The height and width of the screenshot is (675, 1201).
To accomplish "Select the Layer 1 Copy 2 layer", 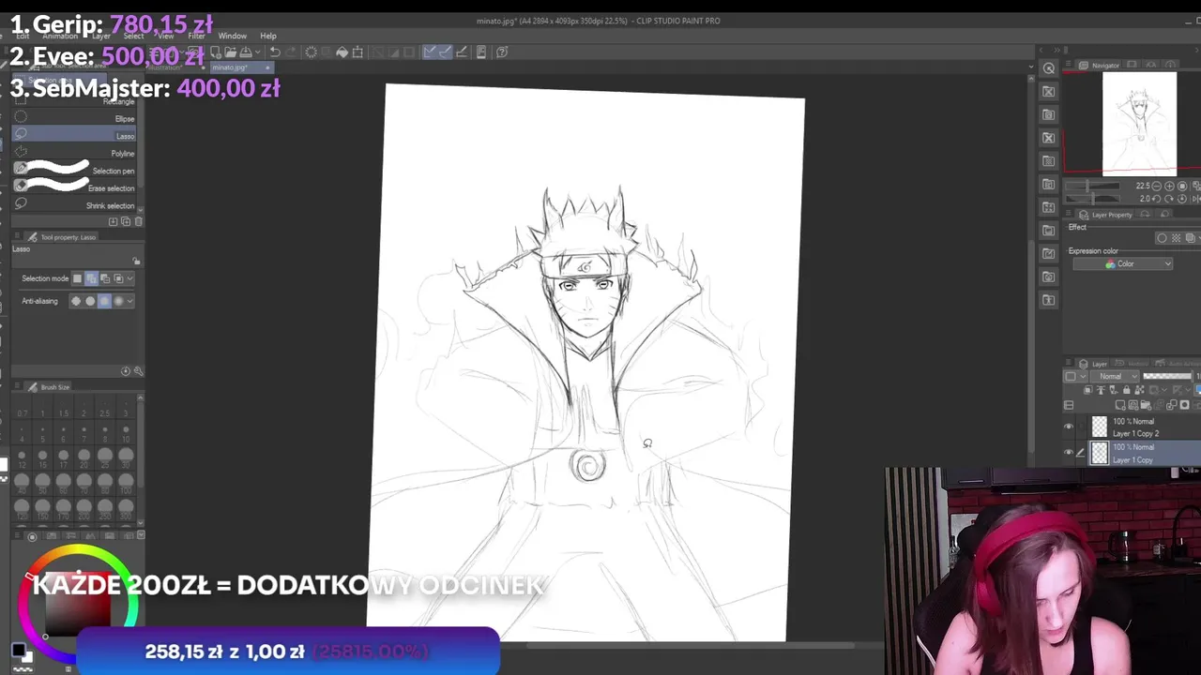I will pos(1143,427).
